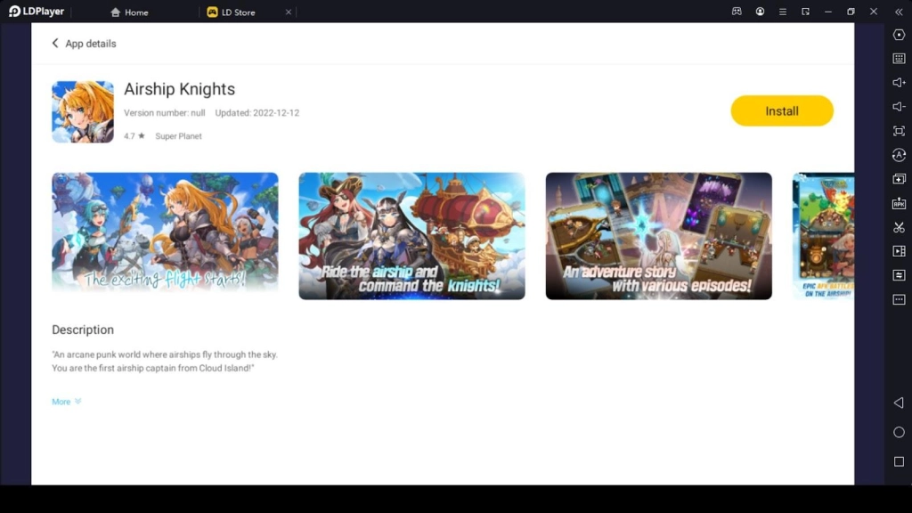Open user account icon
This screenshot has width=912, height=513.
tap(760, 12)
